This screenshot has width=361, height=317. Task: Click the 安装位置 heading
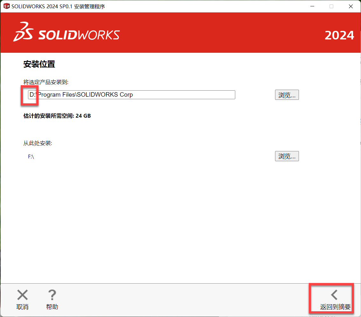click(39, 64)
